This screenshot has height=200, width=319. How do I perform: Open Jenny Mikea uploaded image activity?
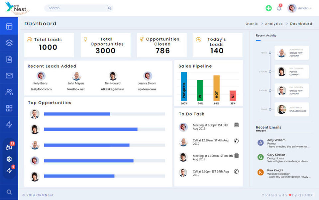pos(291,109)
